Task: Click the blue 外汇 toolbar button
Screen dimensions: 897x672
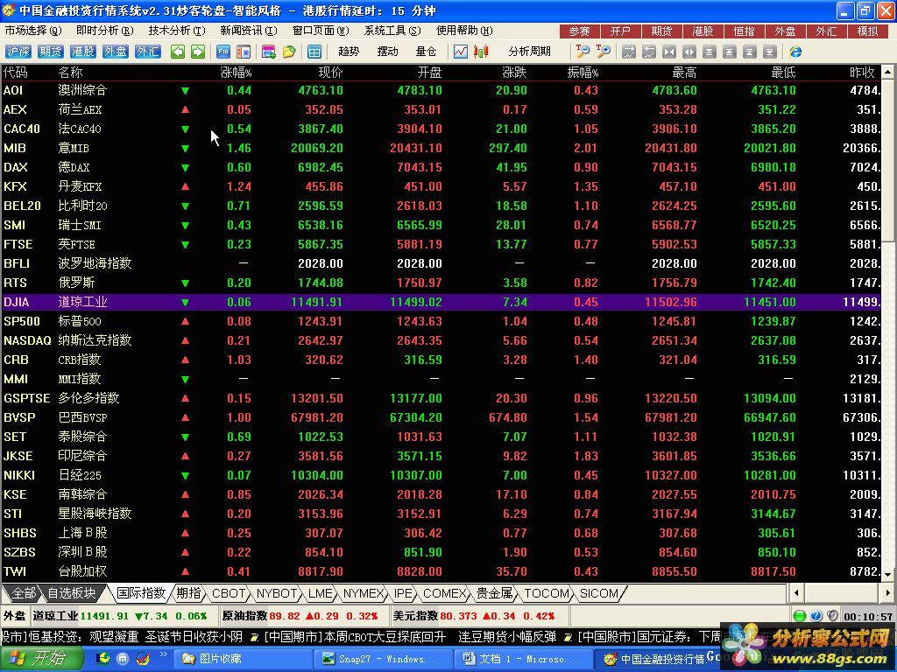Action: (x=147, y=52)
